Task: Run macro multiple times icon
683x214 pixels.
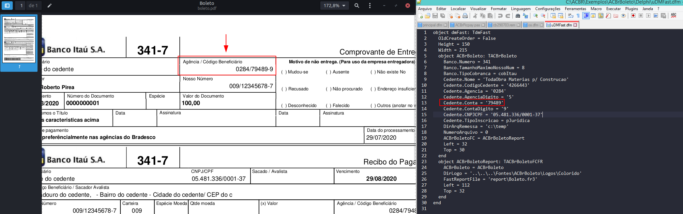Action: [x=656, y=16]
